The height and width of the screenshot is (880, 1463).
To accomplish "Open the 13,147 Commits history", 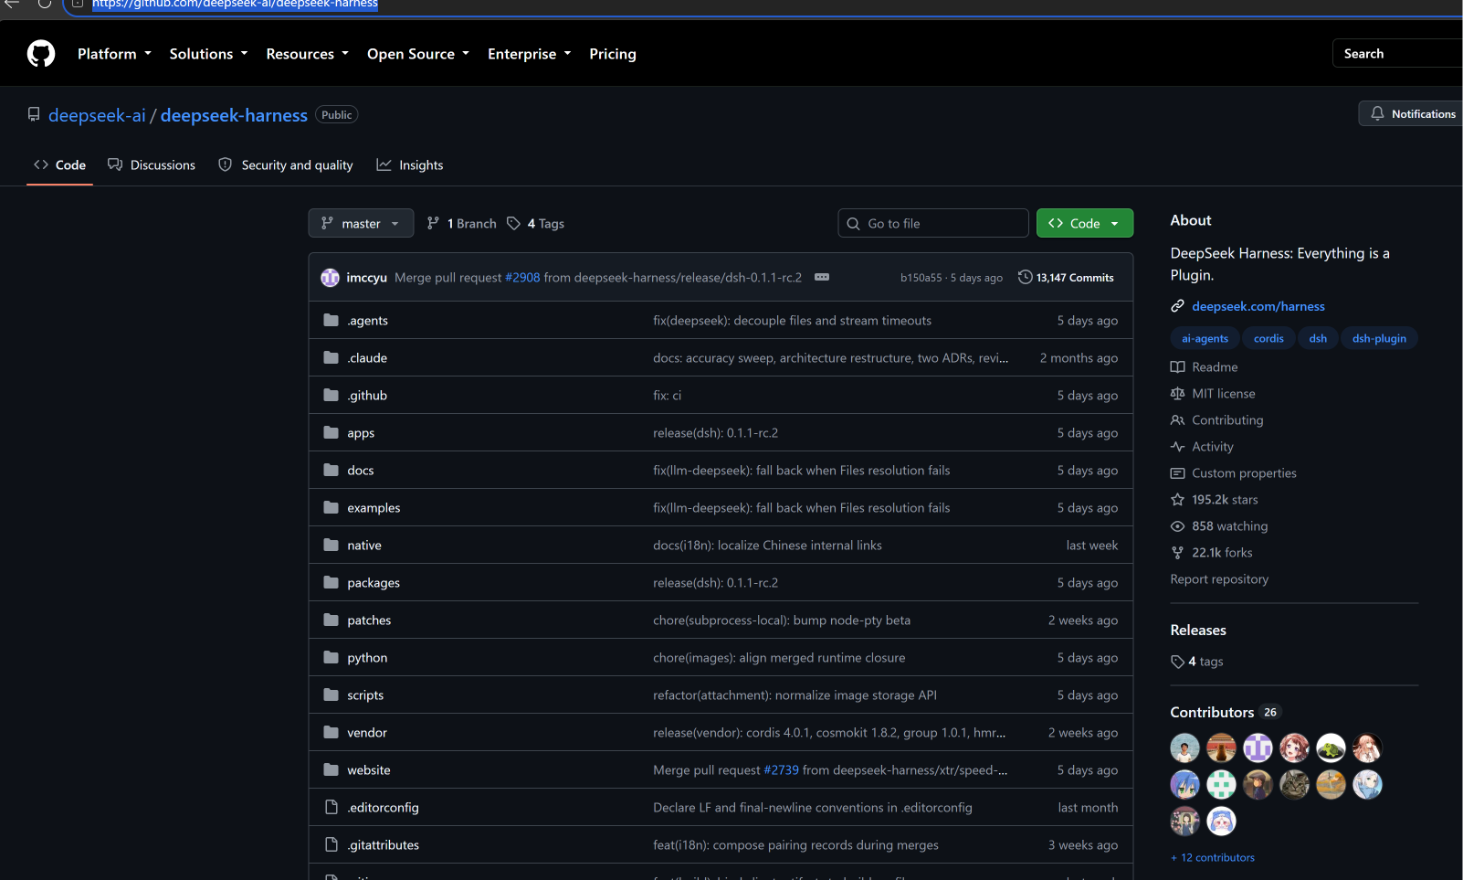I will (x=1066, y=278).
